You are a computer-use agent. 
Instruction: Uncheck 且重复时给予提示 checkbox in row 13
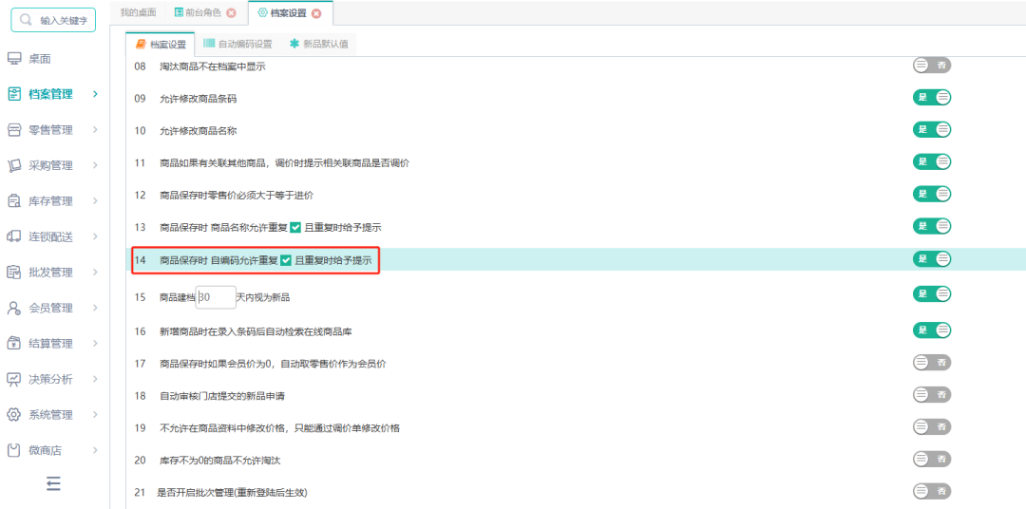[x=295, y=228]
